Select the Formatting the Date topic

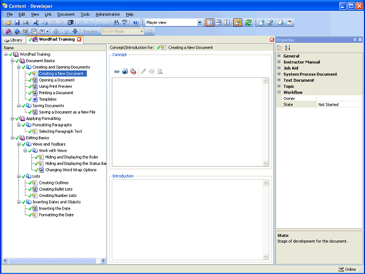point(56,215)
